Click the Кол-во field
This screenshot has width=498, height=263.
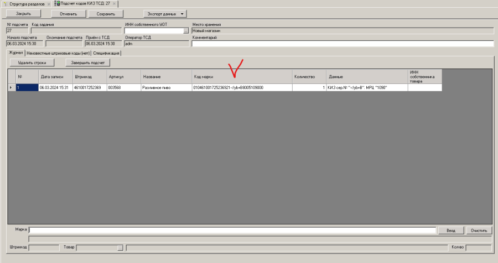click(x=479, y=248)
